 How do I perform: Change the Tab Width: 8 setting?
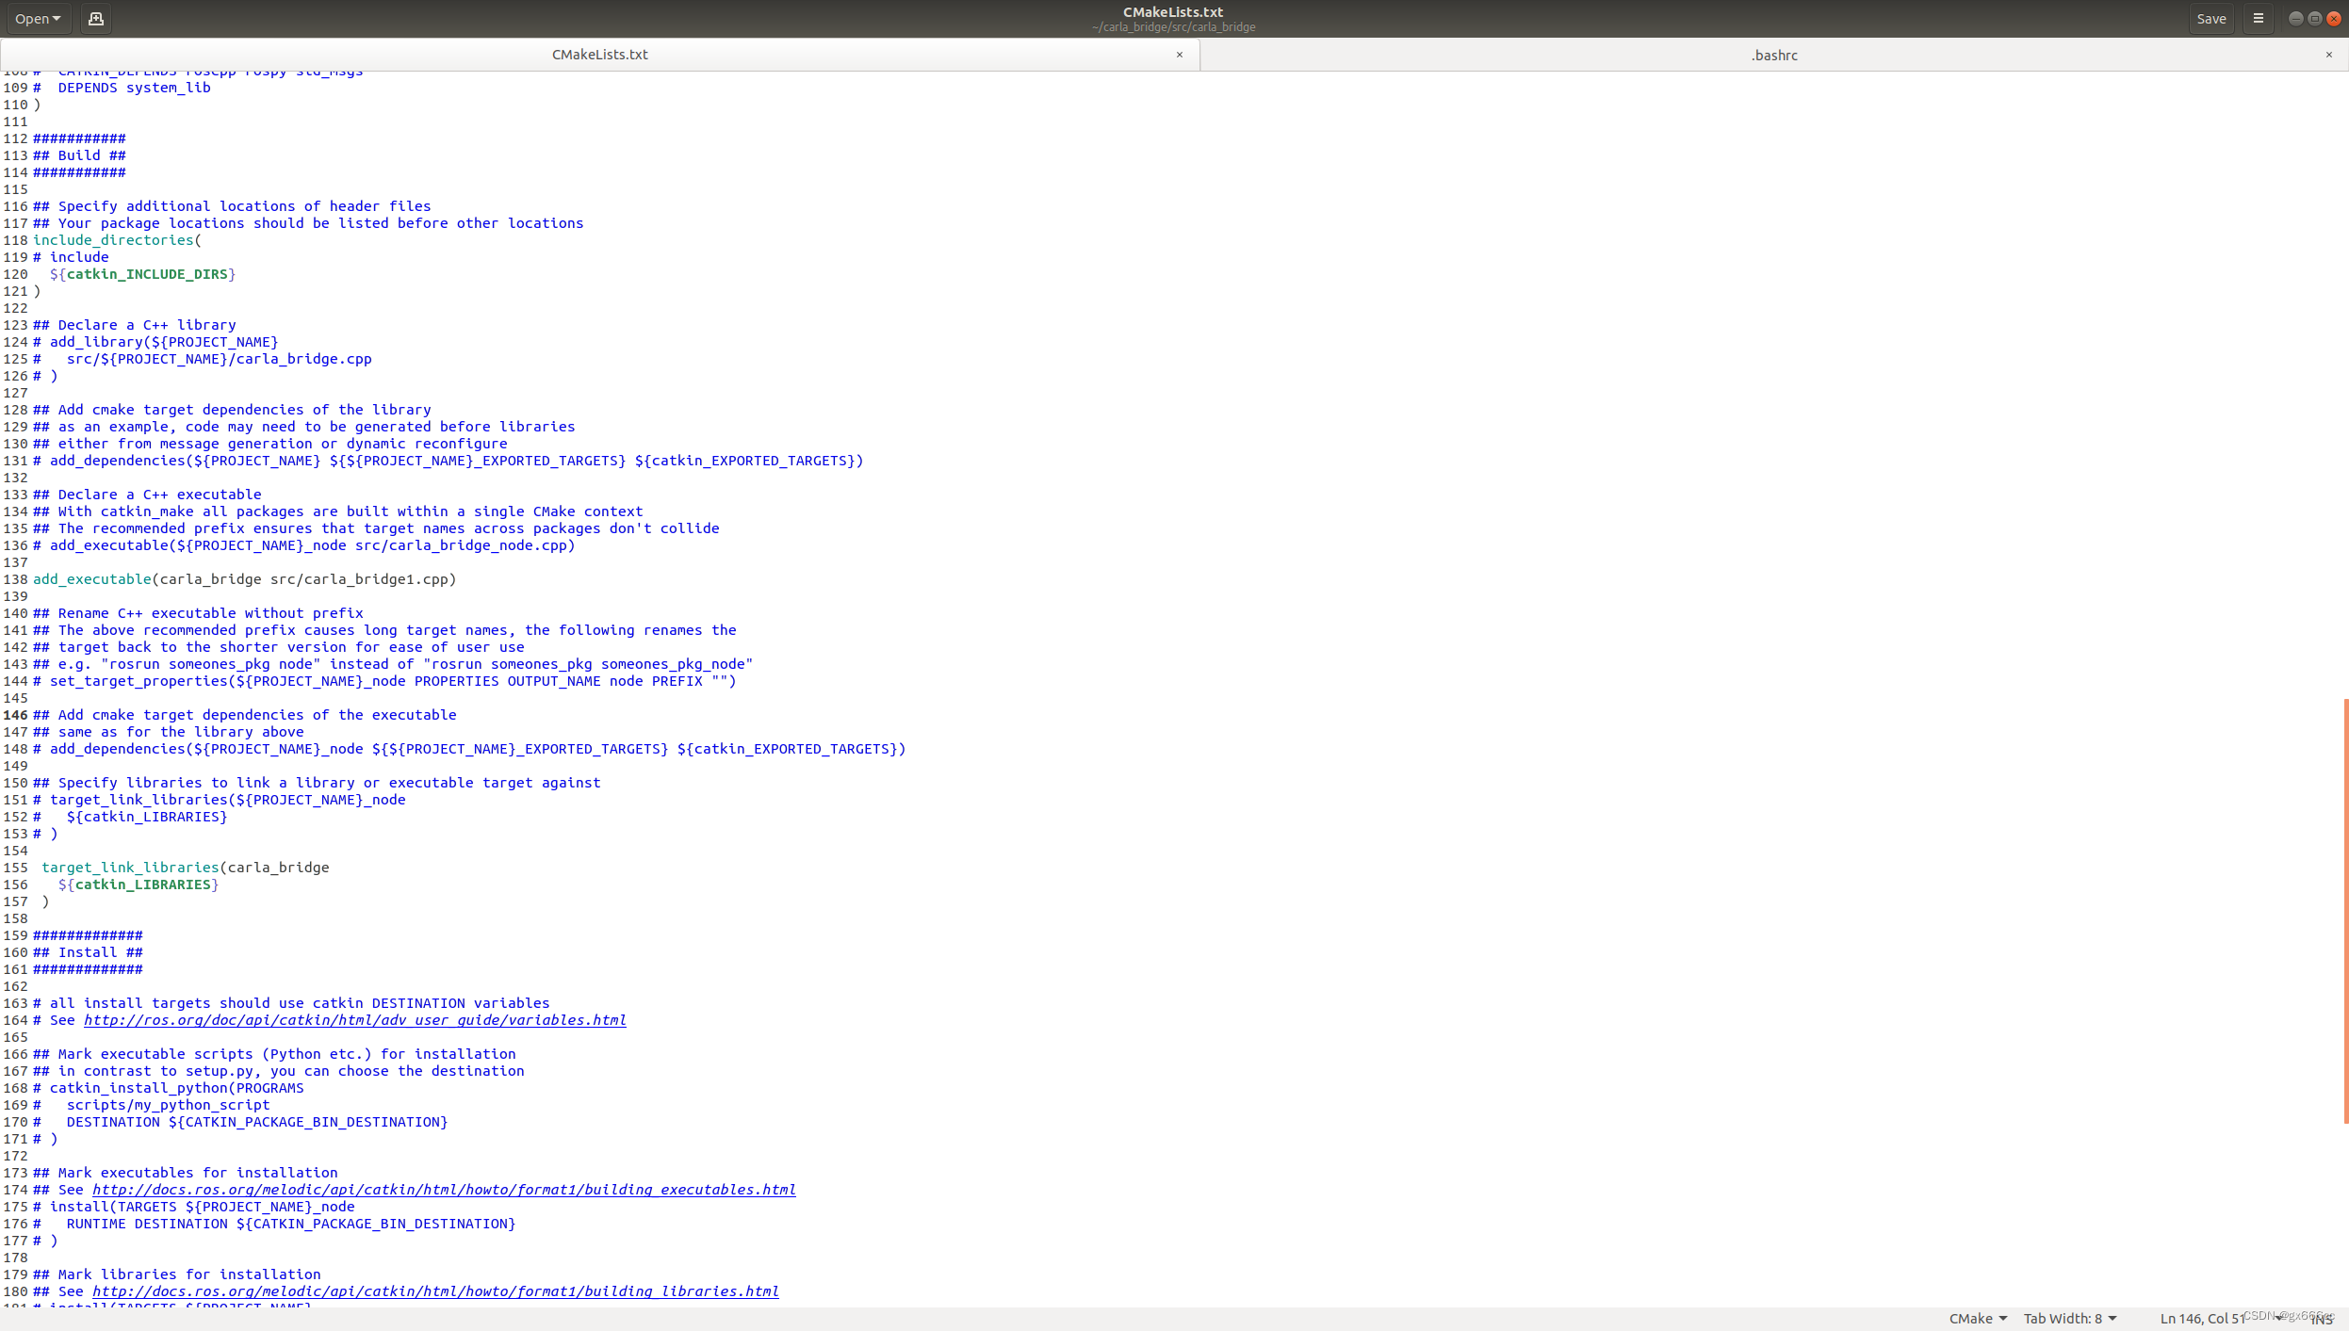tap(2069, 1319)
